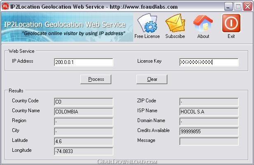The image size is (254, 165).
Task: Select the Country Code result field
Action: tap(84, 102)
